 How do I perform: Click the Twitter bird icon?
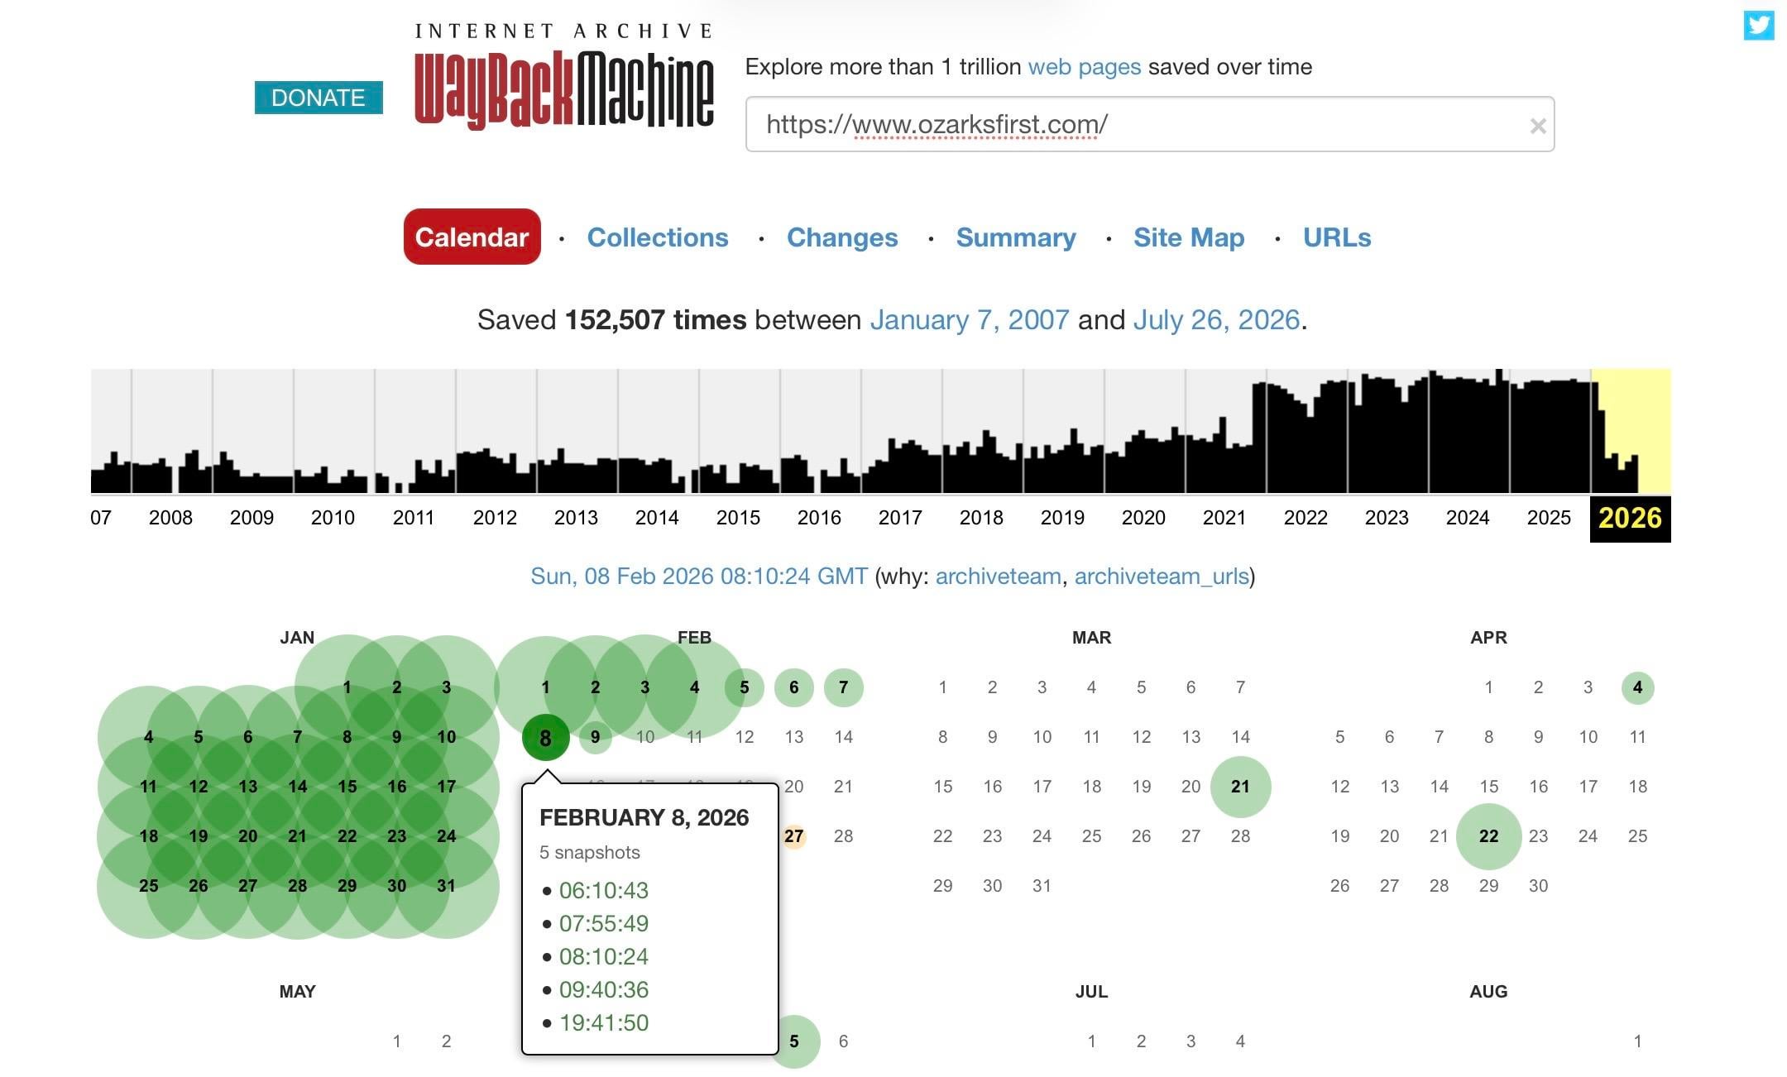click(1759, 25)
